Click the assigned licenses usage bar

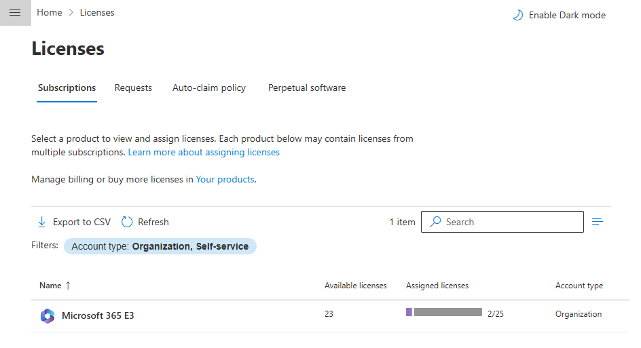(444, 312)
